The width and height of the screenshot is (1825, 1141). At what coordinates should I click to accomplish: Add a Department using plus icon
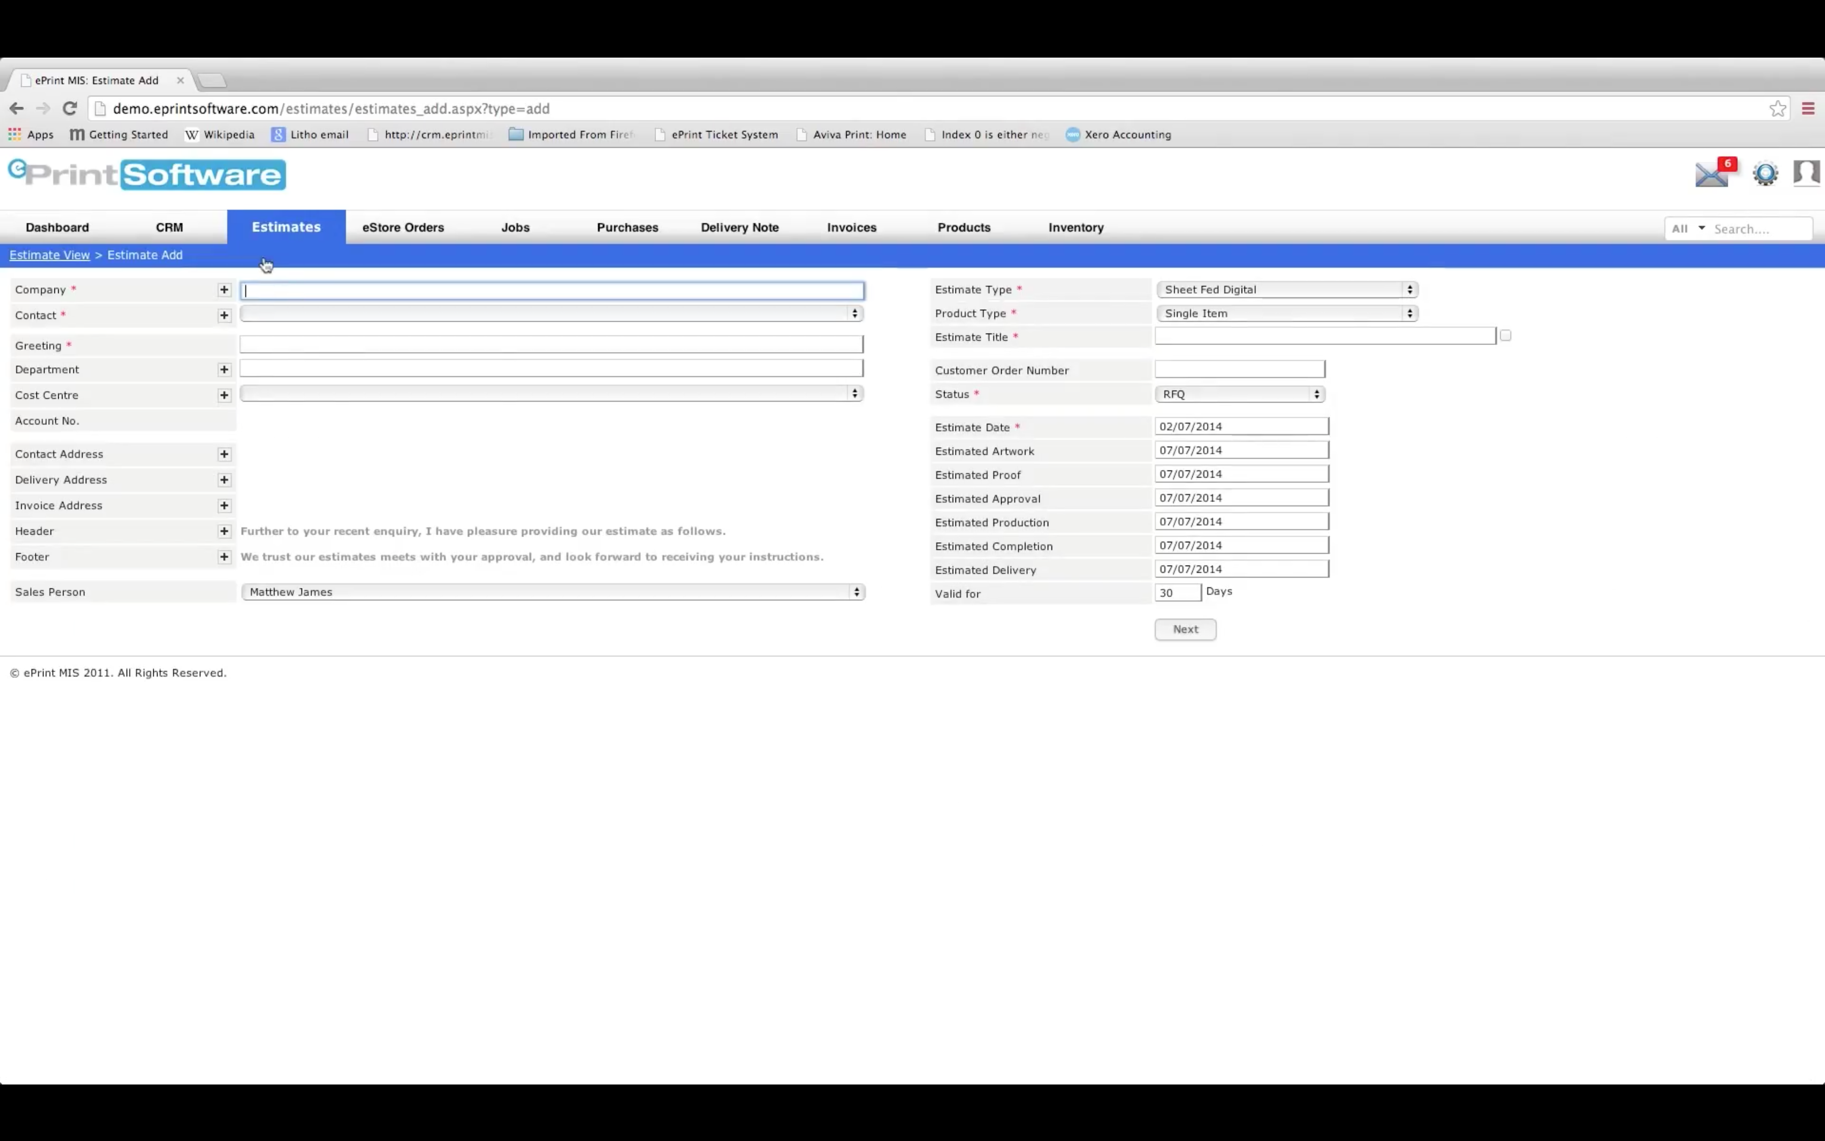(224, 370)
